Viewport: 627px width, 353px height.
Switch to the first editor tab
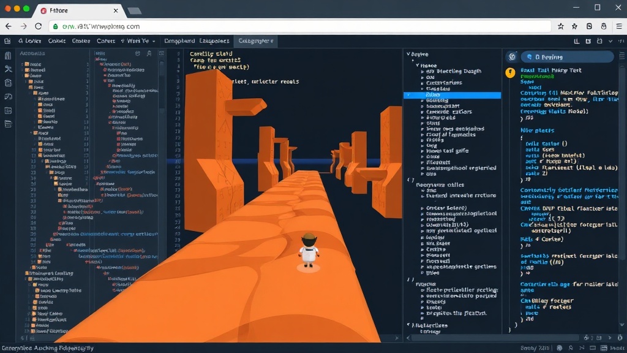pos(179,41)
